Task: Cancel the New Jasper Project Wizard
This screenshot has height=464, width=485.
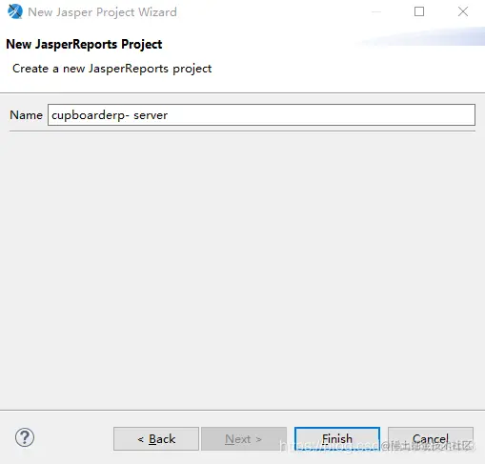Action: tap(431, 438)
